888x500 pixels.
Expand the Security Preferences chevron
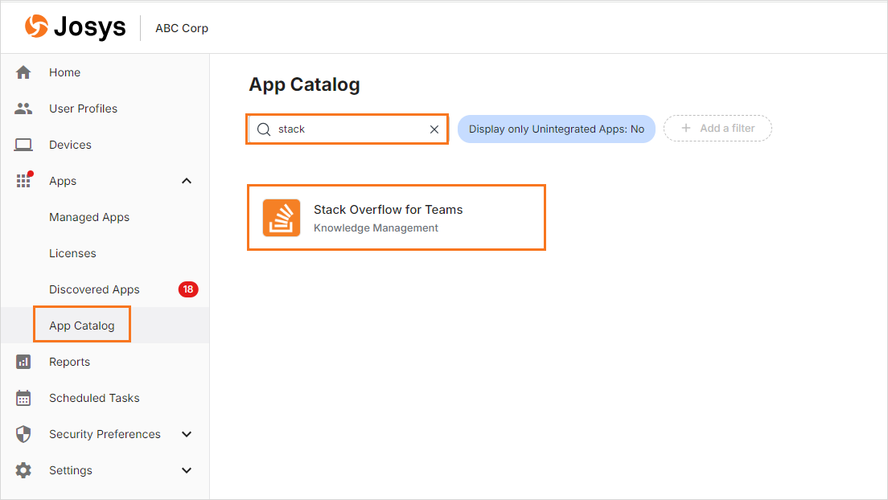187,434
